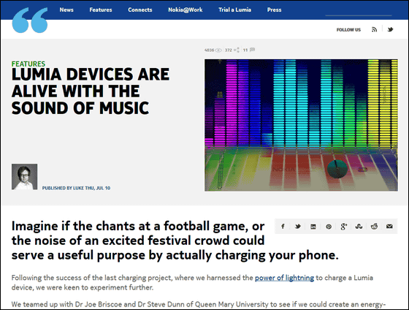Open the News menu item
This screenshot has width=409, height=310.
66,10
